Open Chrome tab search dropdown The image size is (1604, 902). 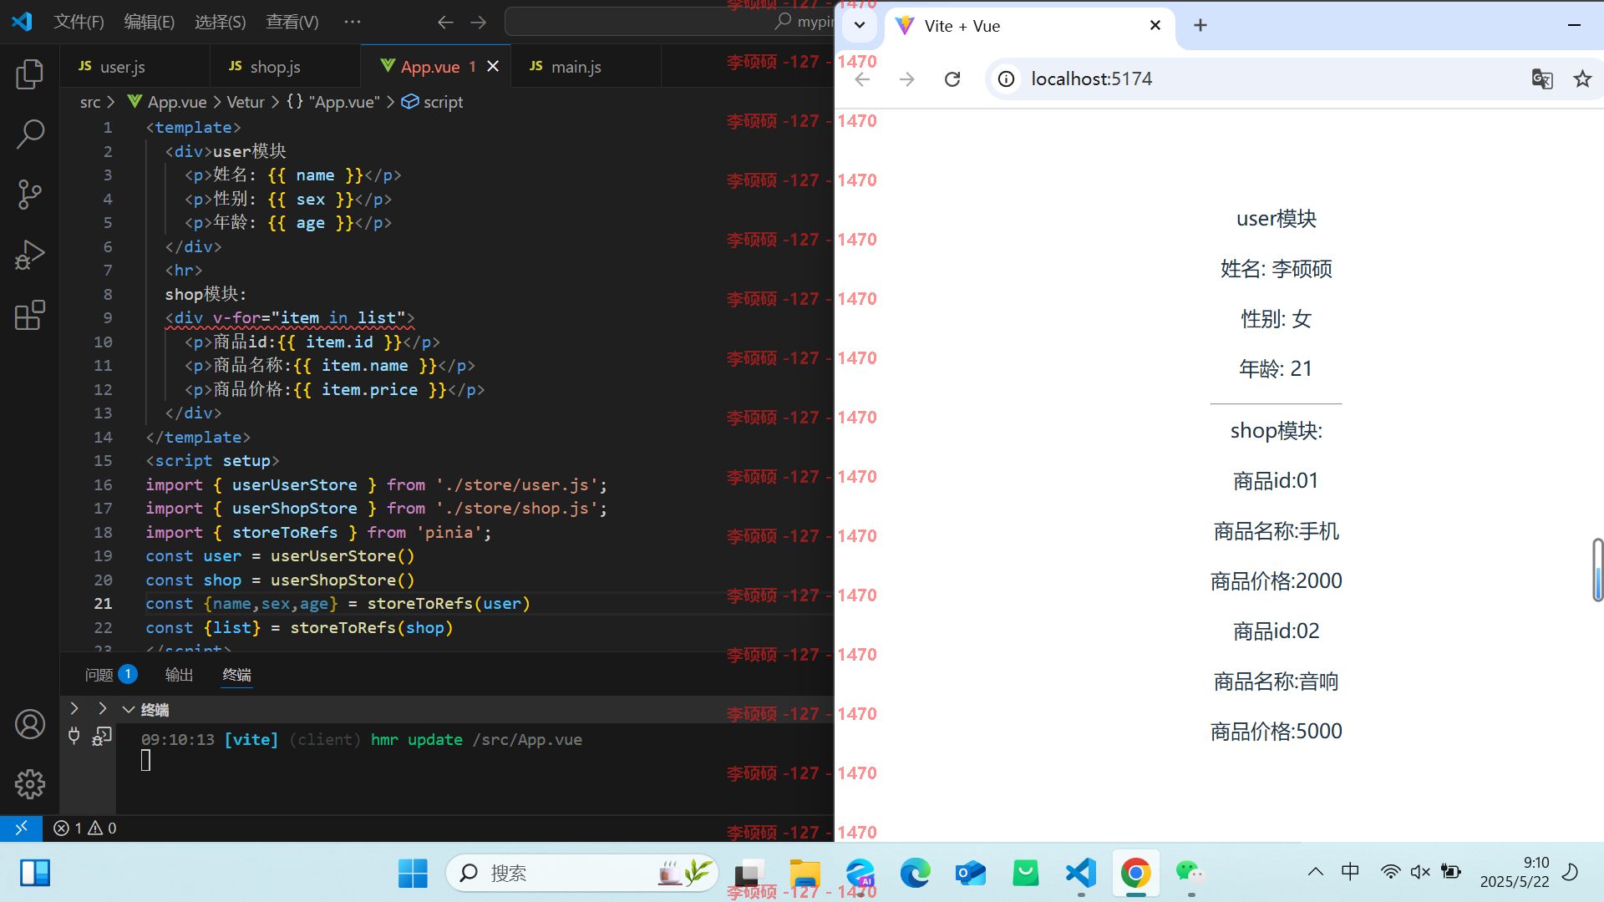coord(860,25)
